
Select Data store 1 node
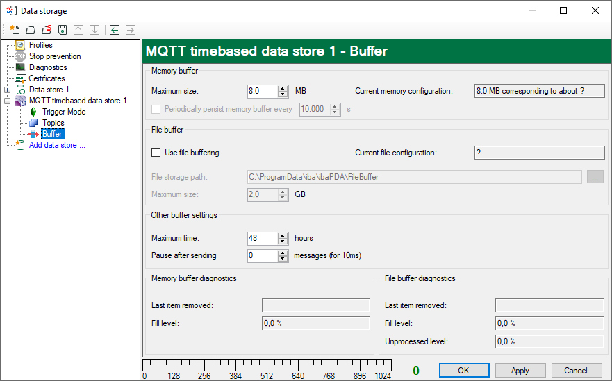49,90
